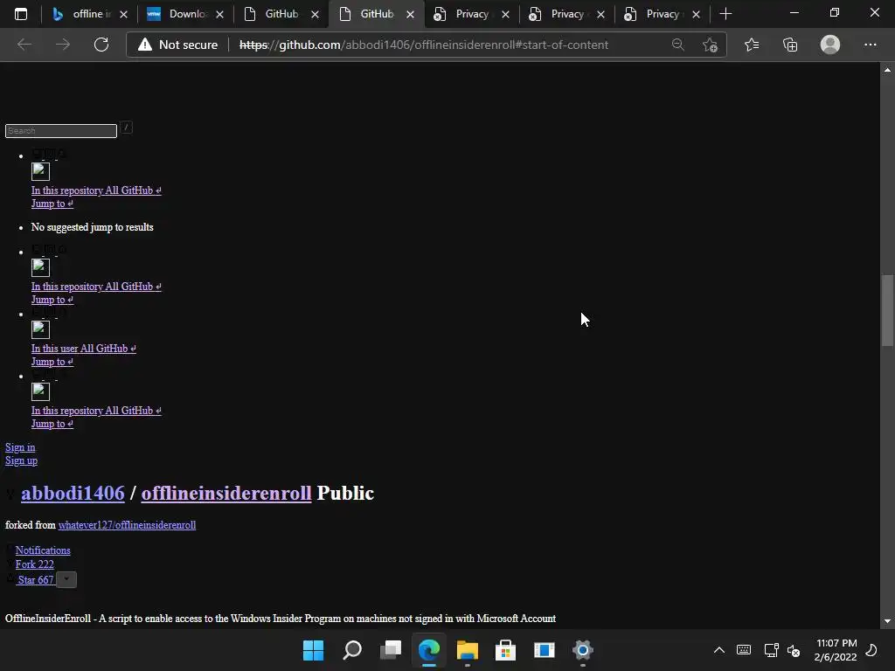Image resolution: width=895 pixels, height=671 pixels.
Task: Open whatever127/offlineinsiderenroll source repo
Action: coord(127,525)
